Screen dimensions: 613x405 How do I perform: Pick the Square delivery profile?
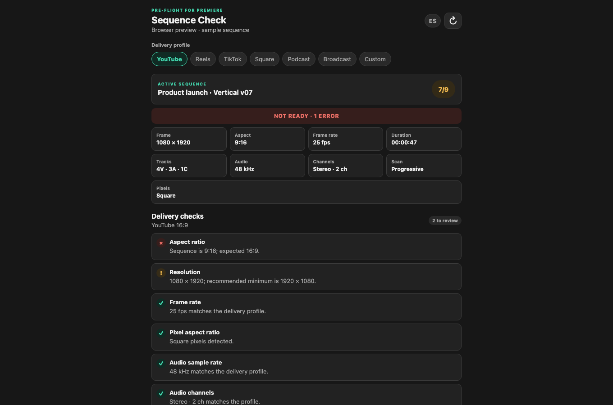coord(265,59)
